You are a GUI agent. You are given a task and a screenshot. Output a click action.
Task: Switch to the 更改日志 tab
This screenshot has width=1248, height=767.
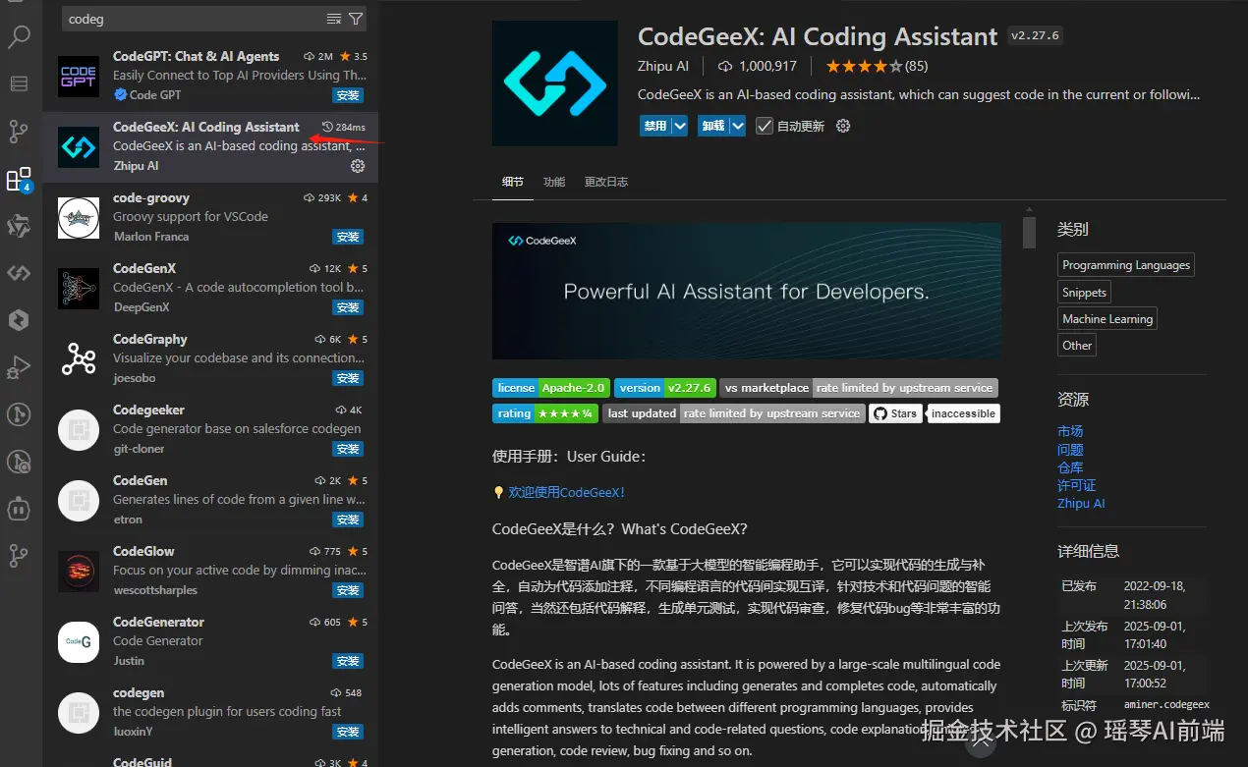[x=606, y=182]
